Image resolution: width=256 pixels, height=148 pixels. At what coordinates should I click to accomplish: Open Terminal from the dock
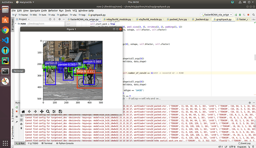[x=5, y=71]
